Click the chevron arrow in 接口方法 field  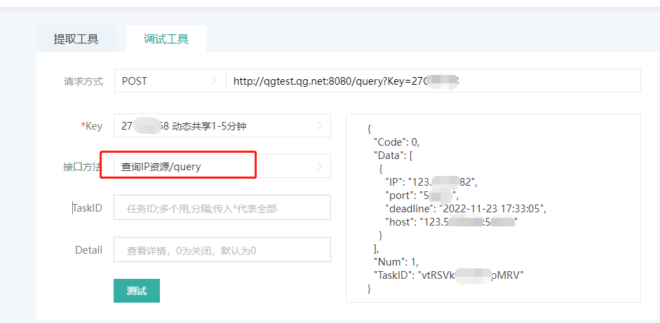tap(319, 166)
